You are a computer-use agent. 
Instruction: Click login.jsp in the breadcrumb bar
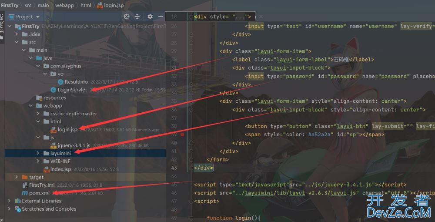tap(110, 5)
